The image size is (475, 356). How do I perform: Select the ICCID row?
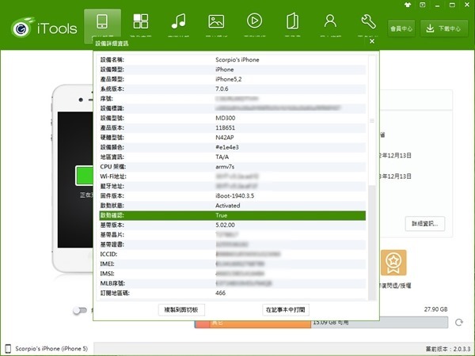232,254
